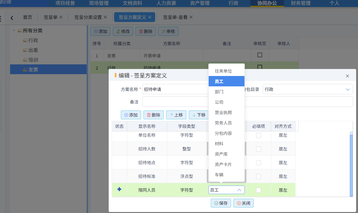Click the folder icon next to 培训

(x=25, y=60)
